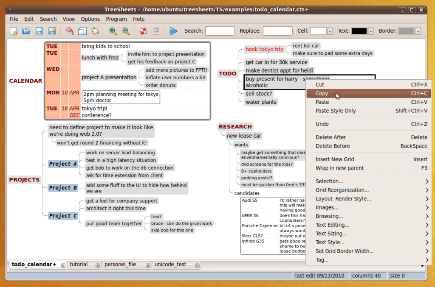Image resolution: width=435 pixels, height=287 pixels.
Task: Open the Cell color dropdown
Action: point(330,31)
